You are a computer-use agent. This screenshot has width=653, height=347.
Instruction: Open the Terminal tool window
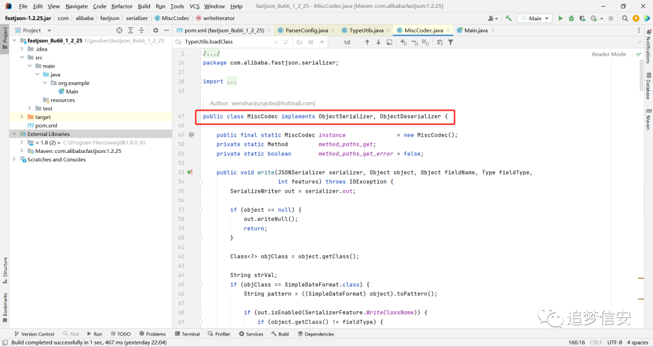click(187, 334)
